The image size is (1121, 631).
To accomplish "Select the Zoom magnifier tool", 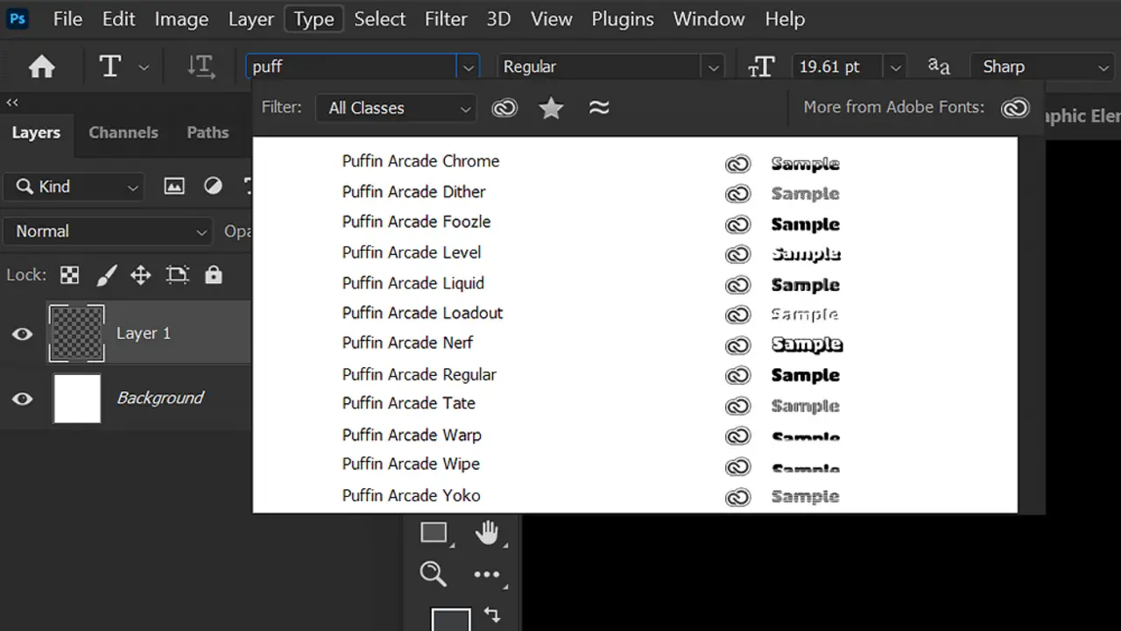I will [x=433, y=574].
